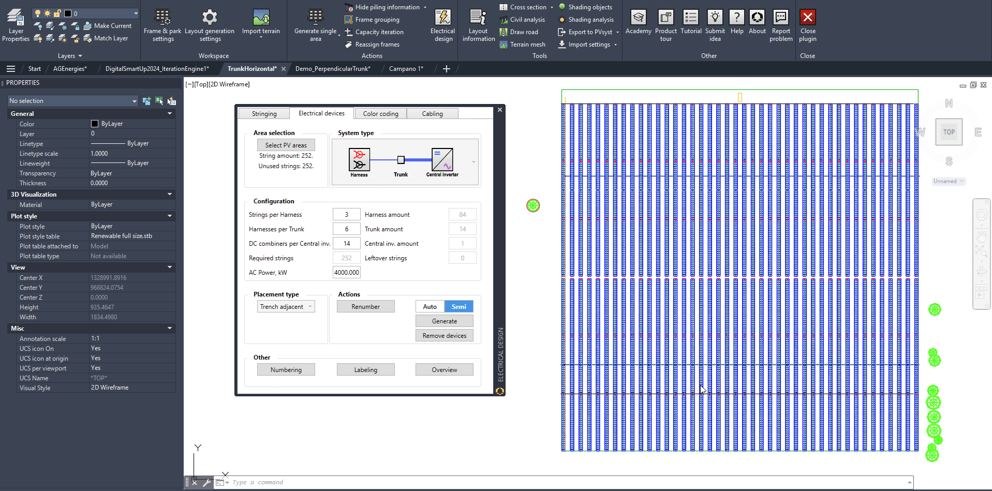The image size is (992, 491).
Task: Open Campano 1 drawing tab
Action: 406,69
